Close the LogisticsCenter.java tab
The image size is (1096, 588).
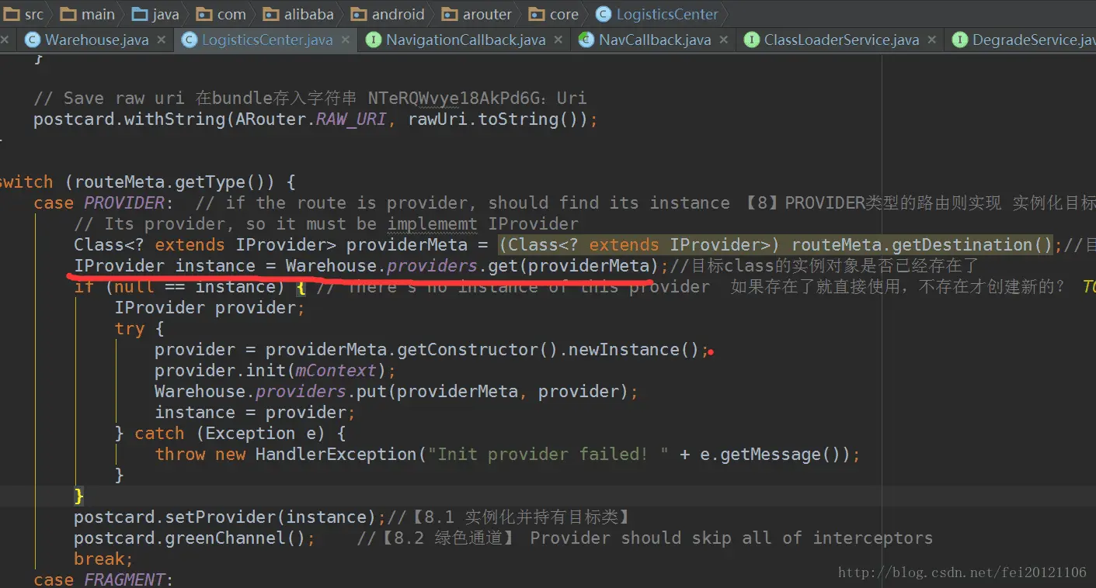click(x=346, y=40)
